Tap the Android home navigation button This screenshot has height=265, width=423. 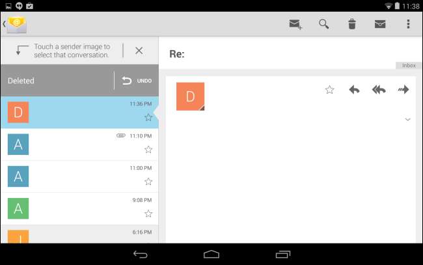(211, 254)
